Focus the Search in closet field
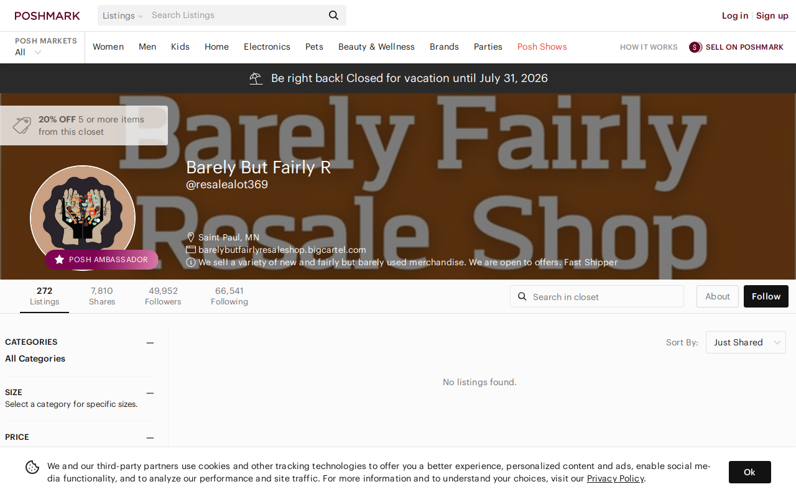The width and height of the screenshot is (796, 497). click(597, 296)
